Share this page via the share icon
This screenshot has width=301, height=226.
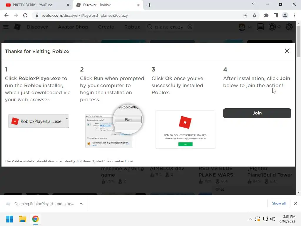pos(245,15)
